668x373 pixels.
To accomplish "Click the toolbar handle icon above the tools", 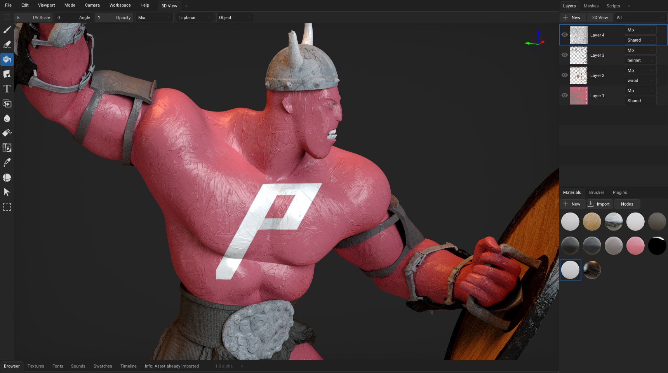I will (7, 17).
